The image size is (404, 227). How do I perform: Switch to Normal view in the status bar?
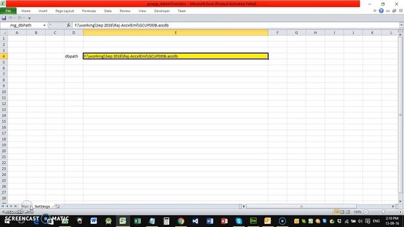click(336, 212)
